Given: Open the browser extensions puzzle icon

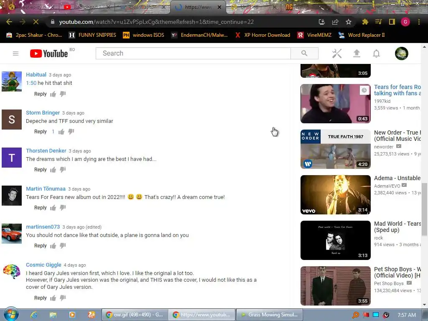Looking at the screenshot, I should 365,22.
